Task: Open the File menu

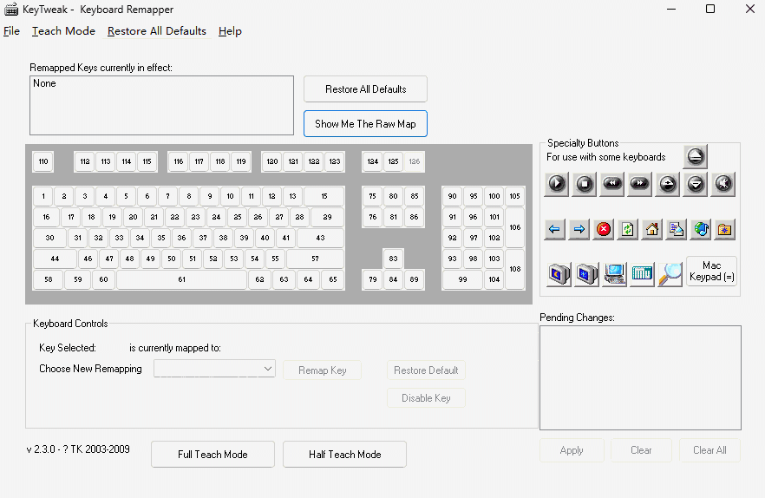Action: point(11,31)
